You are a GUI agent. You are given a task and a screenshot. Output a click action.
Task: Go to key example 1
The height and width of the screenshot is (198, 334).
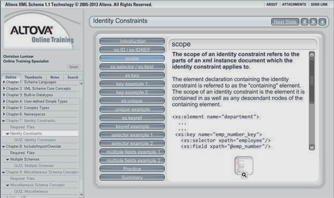pyautogui.click(x=132, y=83)
